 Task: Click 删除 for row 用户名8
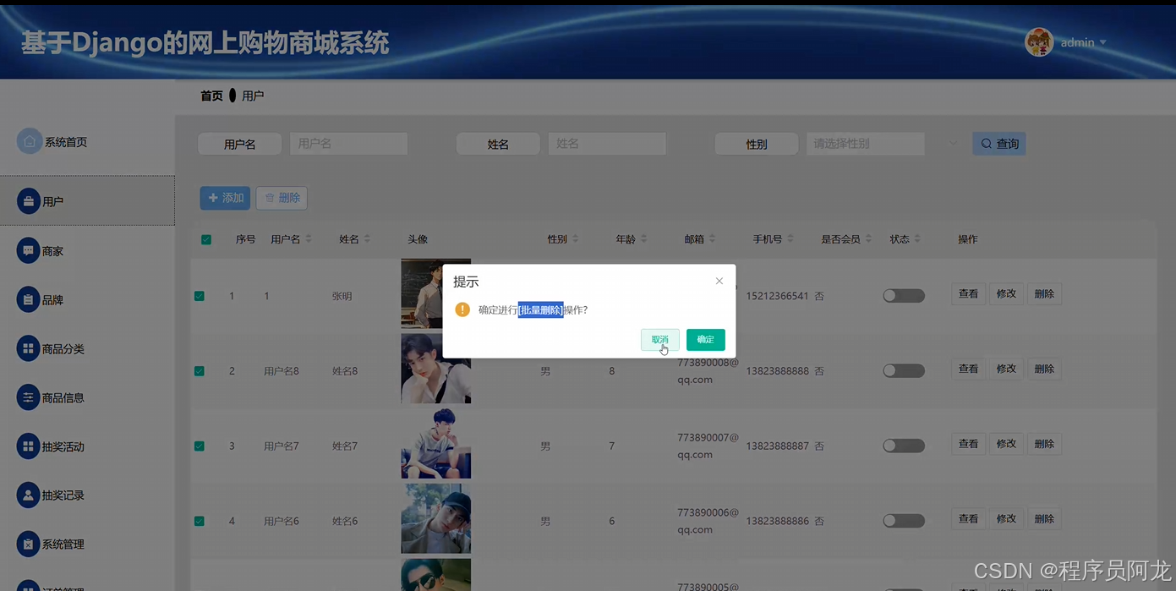pyautogui.click(x=1044, y=369)
